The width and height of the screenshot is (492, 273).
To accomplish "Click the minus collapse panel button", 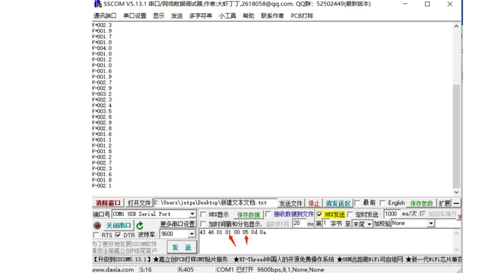I will pos(456,203).
